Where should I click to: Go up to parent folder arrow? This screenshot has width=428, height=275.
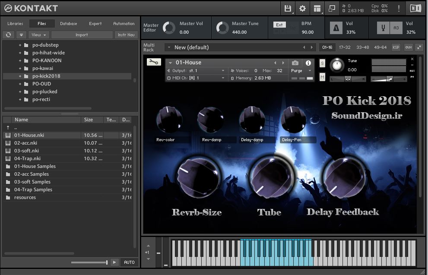8,127
